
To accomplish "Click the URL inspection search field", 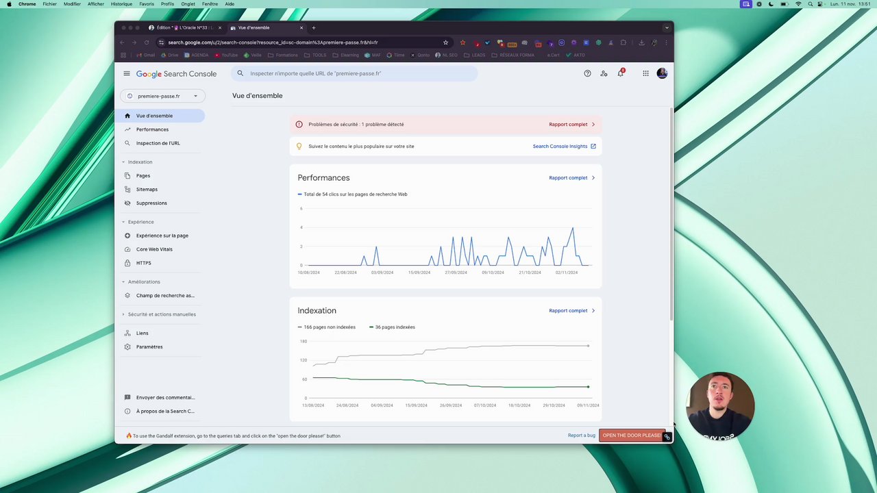I will [354, 73].
